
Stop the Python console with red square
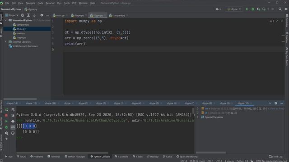[6, 115]
